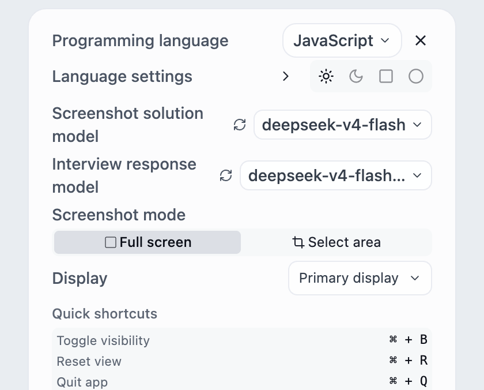
Task: Click the Quick shortcuts heading
Action: pyautogui.click(x=105, y=314)
